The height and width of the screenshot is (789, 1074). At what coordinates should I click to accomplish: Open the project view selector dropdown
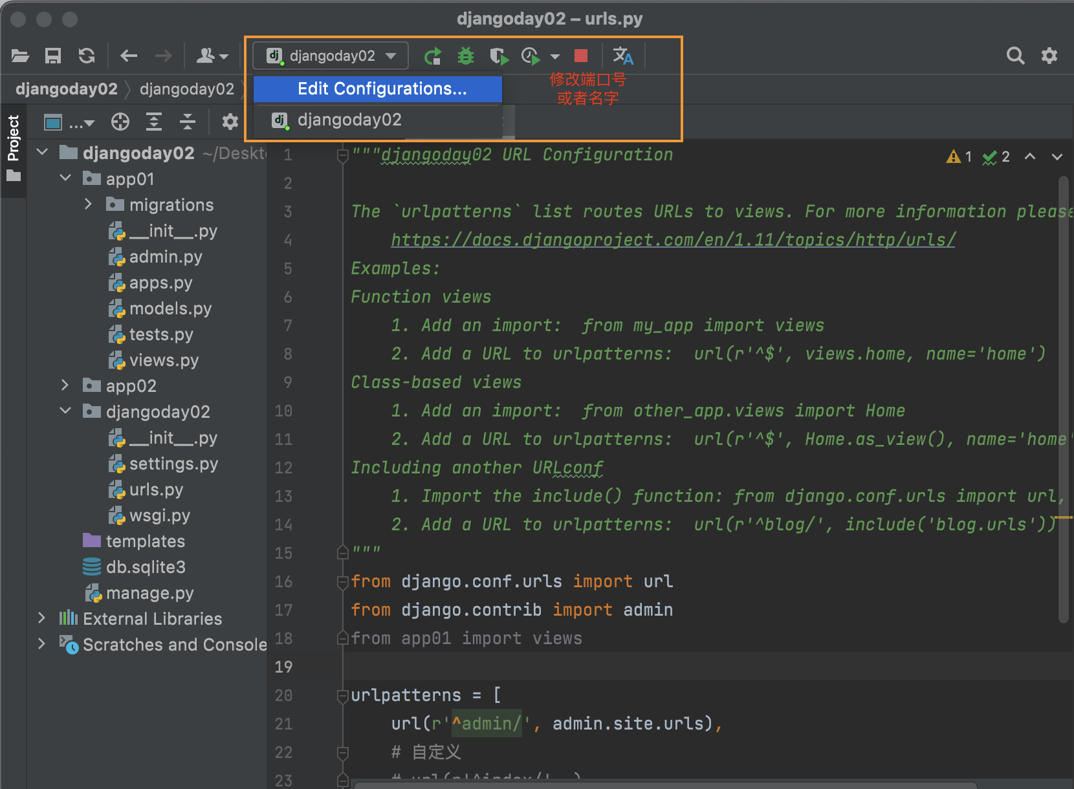(x=69, y=122)
